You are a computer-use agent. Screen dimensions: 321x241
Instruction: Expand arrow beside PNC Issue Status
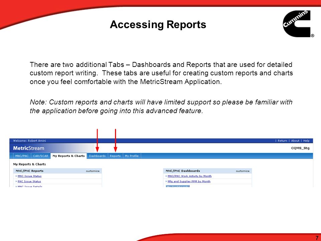click(16, 181)
